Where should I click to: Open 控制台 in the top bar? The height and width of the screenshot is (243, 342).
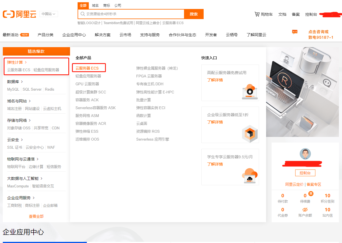[x=311, y=14]
